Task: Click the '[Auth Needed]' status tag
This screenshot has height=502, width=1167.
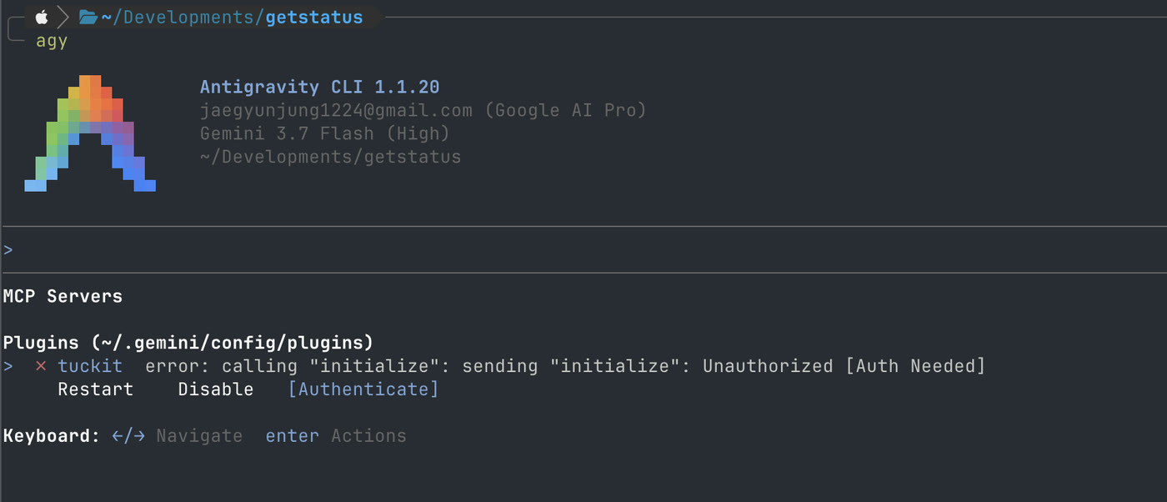Action: tap(915, 366)
